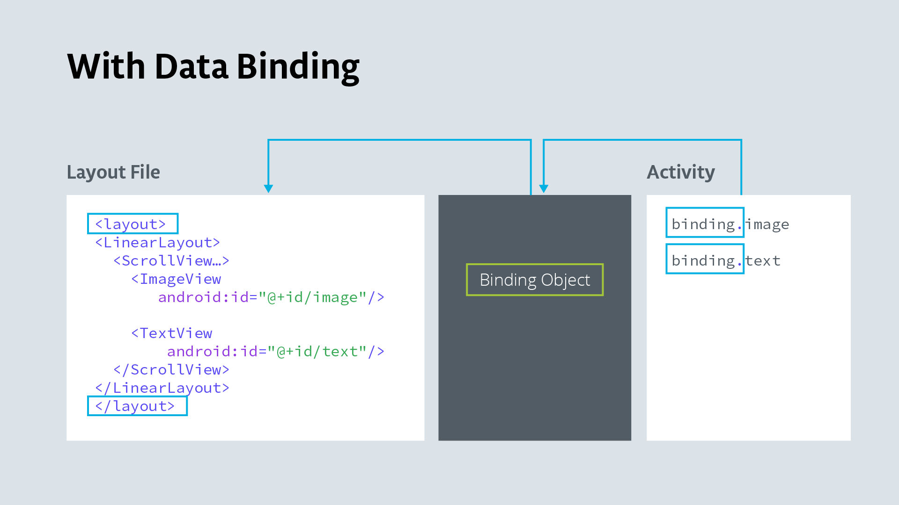Toggle visibility of Activity panel
Viewport: 899px width, 505px height.
[680, 172]
